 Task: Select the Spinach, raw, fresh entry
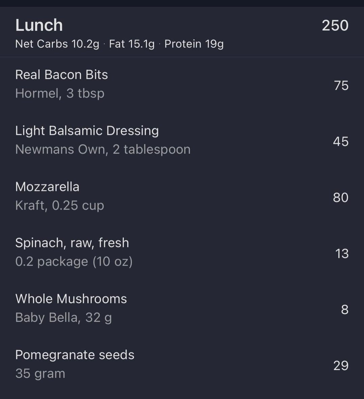tap(72, 243)
